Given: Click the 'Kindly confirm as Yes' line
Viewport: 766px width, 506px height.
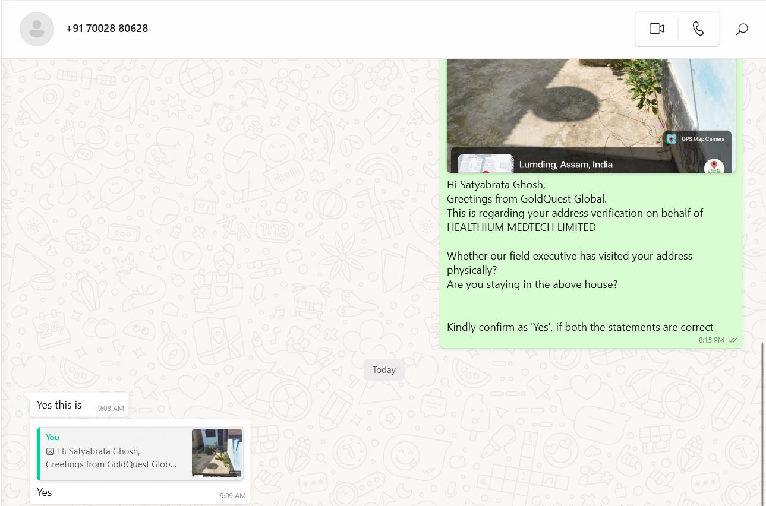Looking at the screenshot, I should click(580, 327).
